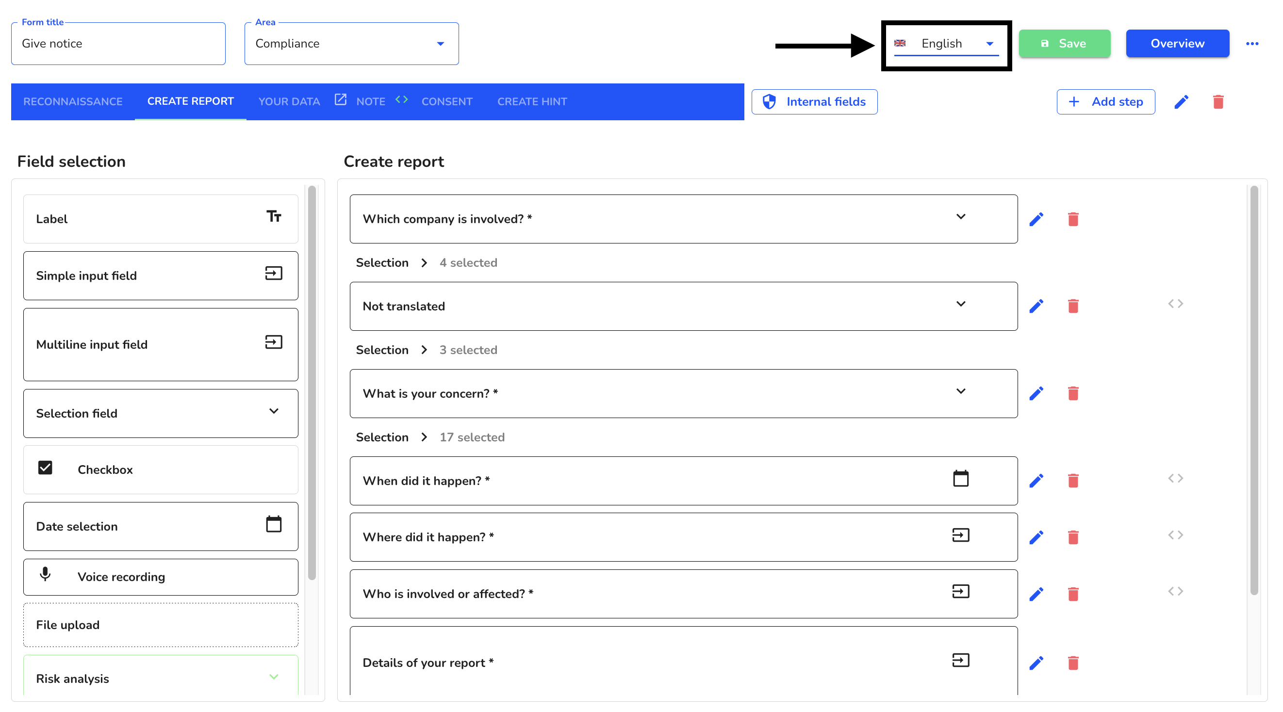The image size is (1283, 712).
Task: Edit the 'Not translated' field
Action: coord(1036,306)
